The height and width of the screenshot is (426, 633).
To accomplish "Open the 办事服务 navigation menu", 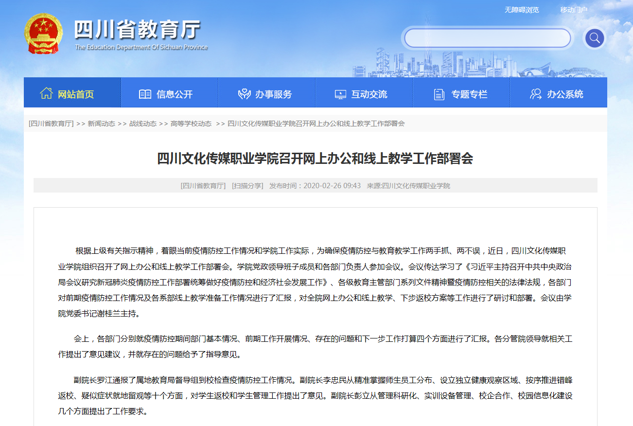I will point(273,94).
